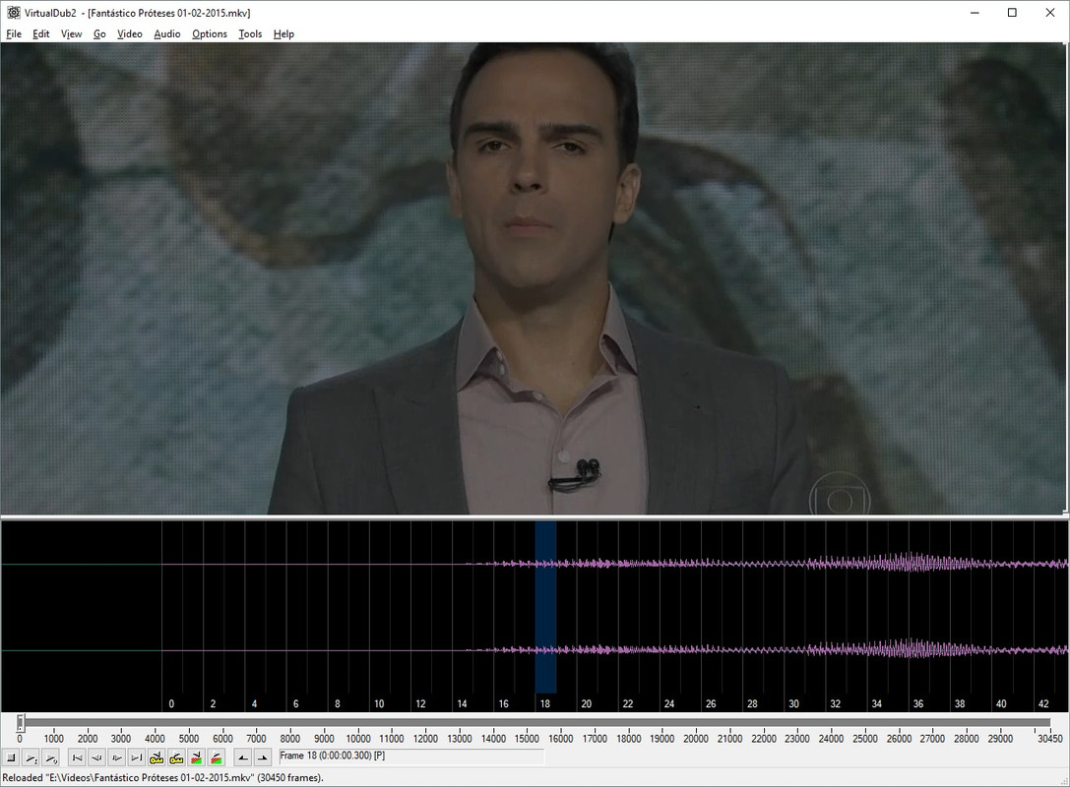Click audio display frame label 36
The height and width of the screenshot is (787, 1070).
coord(917,703)
